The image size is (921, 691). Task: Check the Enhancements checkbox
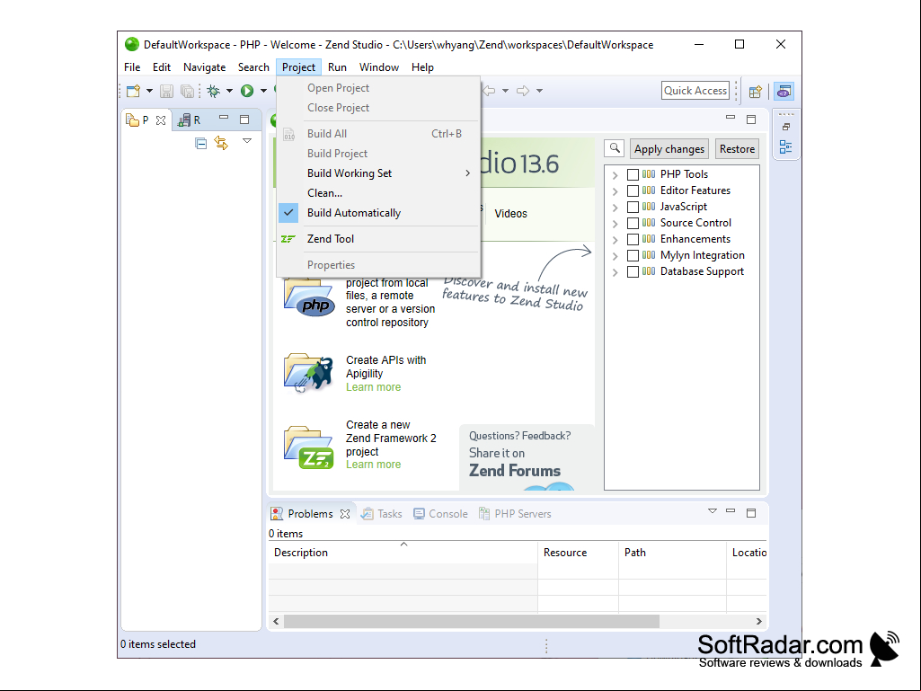pos(633,239)
